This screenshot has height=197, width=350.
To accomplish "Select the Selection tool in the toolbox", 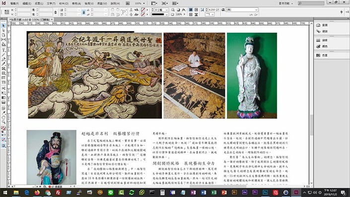I will 3,26.
